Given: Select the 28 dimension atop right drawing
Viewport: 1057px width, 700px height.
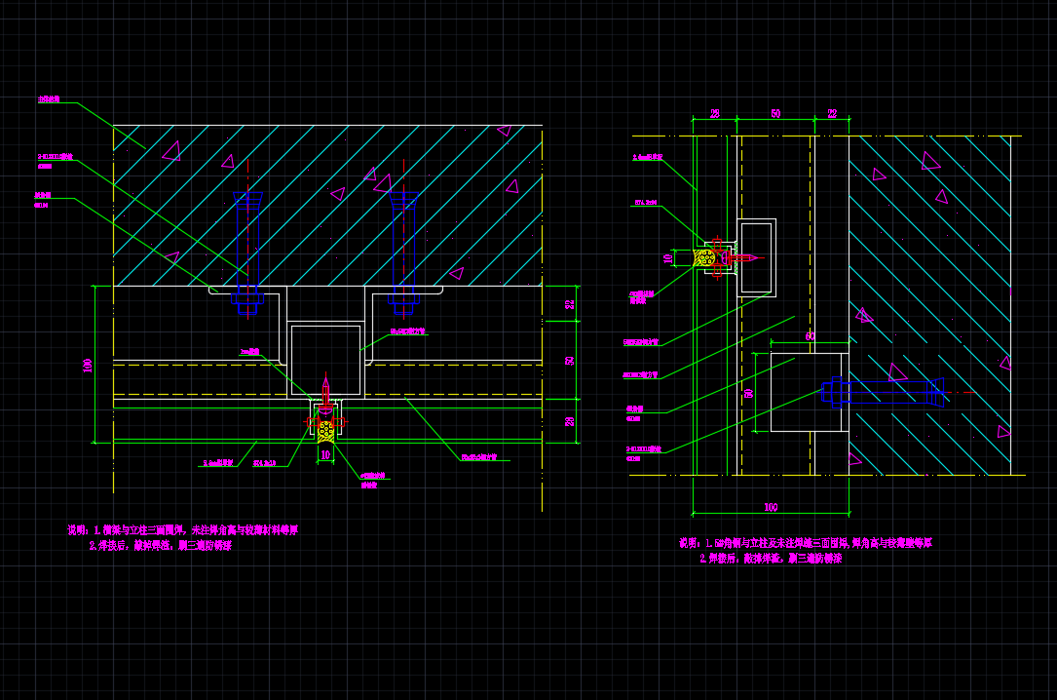Looking at the screenshot, I should [x=714, y=114].
